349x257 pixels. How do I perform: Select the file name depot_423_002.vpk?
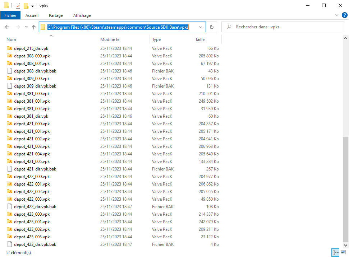click(32, 229)
